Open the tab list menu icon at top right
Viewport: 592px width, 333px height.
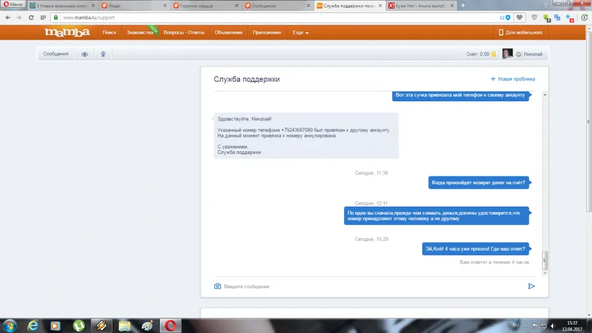[x=545, y=5]
